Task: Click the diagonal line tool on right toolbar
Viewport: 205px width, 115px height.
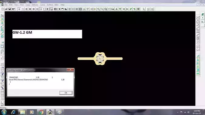Action: (x=198, y=35)
